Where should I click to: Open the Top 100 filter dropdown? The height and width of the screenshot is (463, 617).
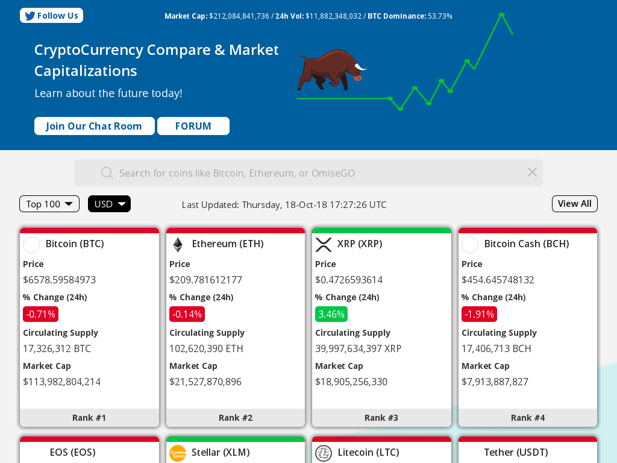[49, 204]
